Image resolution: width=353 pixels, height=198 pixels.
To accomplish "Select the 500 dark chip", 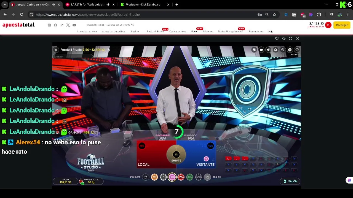I will [x=199, y=177].
